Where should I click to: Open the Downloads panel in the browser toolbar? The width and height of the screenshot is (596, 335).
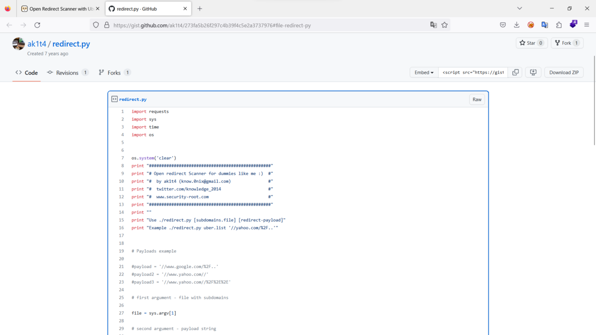pyautogui.click(x=517, y=24)
